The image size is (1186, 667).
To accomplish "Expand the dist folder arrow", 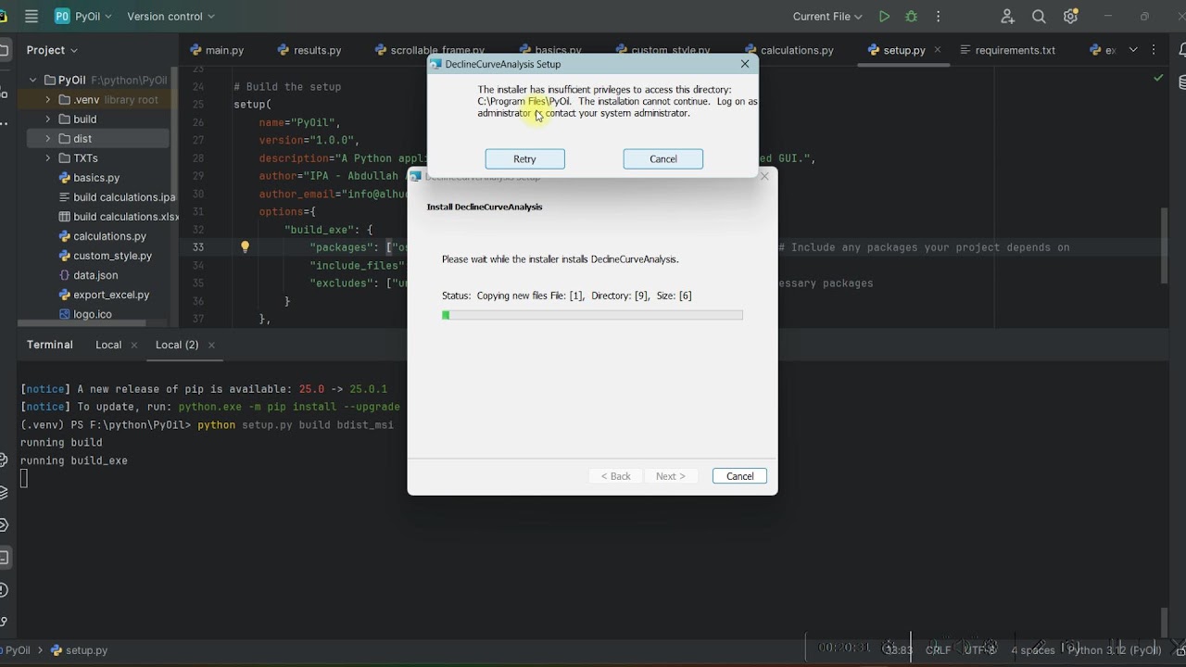I will (x=48, y=138).
